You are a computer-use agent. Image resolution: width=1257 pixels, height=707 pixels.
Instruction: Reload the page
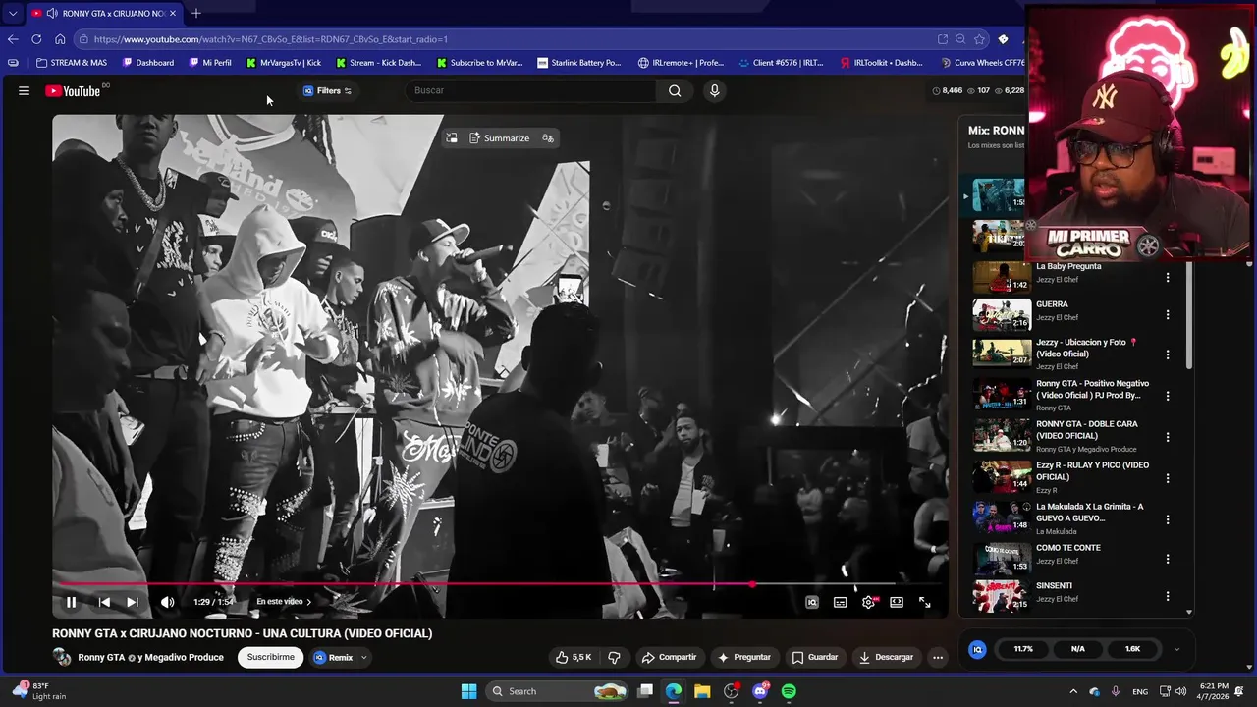[x=36, y=39]
